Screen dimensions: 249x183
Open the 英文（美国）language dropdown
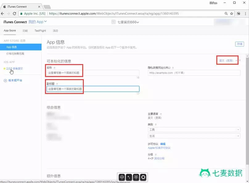click(x=228, y=61)
